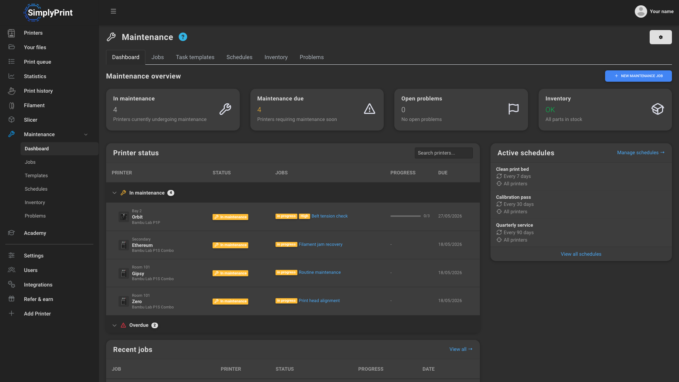The width and height of the screenshot is (679, 382).
Task: Click View all schedules link
Action: point(581,254)
